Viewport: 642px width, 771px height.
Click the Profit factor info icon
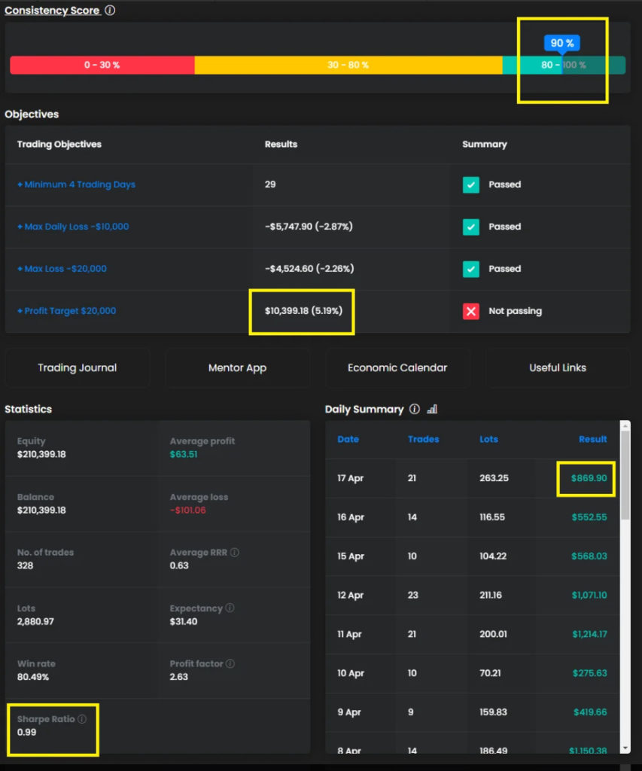(230, 664)
